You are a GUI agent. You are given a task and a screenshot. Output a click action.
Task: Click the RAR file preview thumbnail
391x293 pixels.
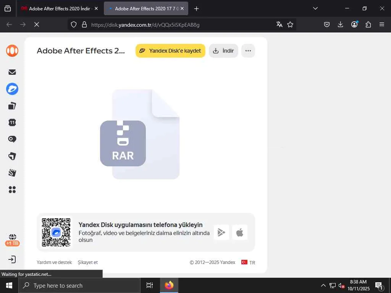coord(140,134)
